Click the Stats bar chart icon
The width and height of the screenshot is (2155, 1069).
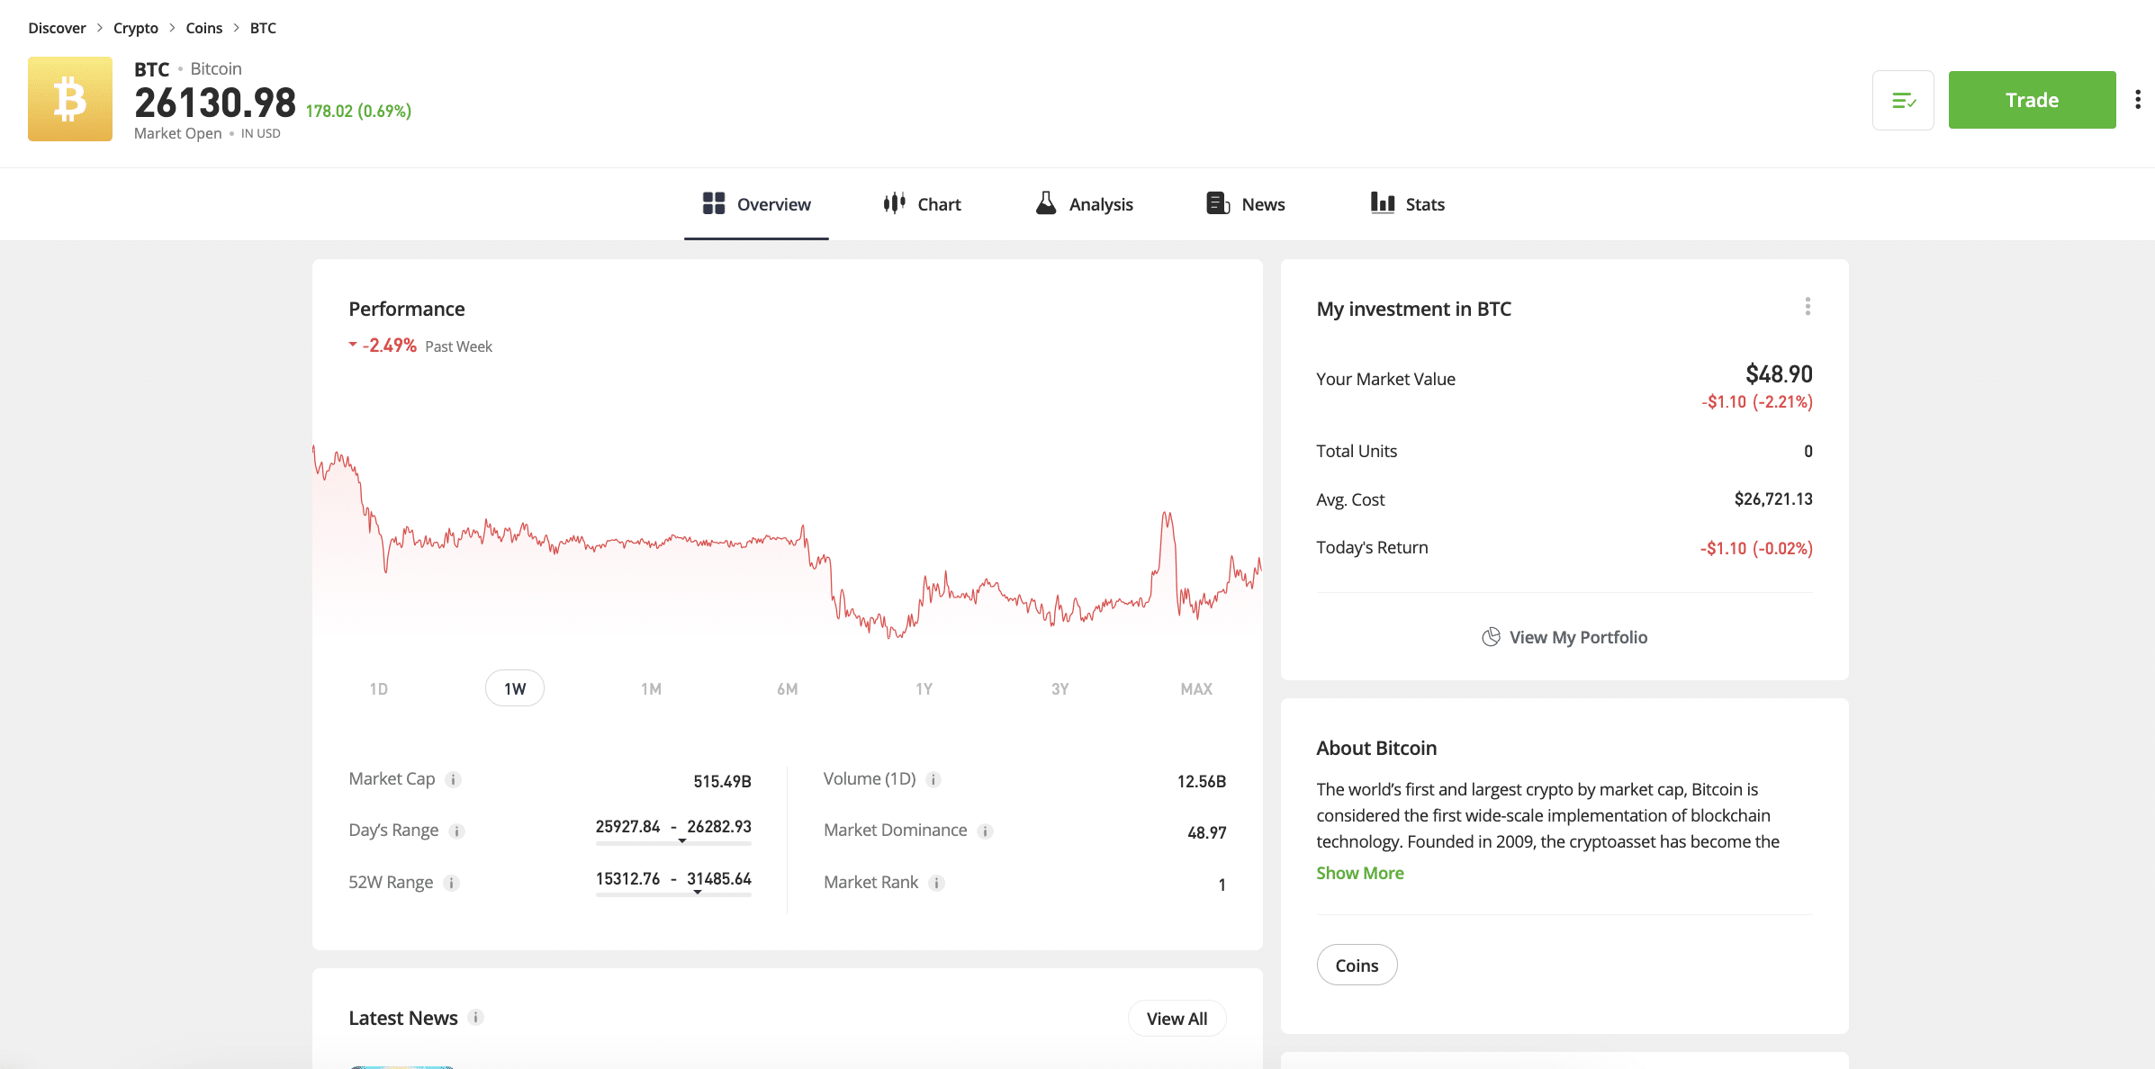1383,203
